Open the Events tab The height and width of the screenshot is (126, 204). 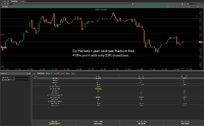click(x=68, y=73)
